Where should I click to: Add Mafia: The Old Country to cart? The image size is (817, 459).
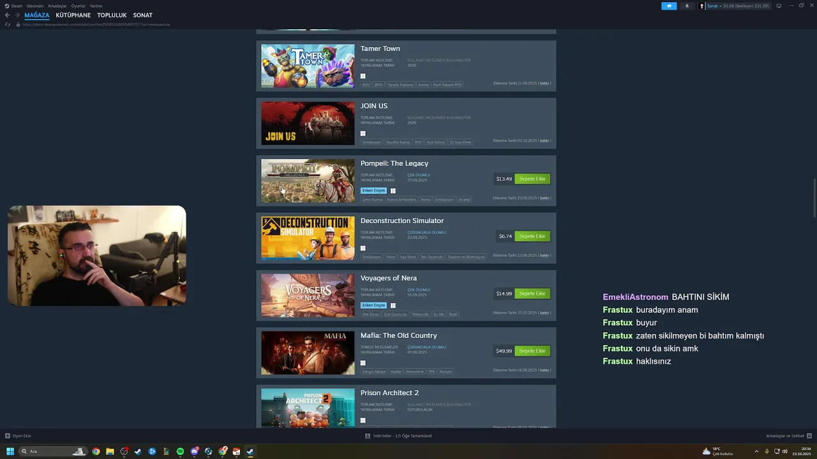[532, 351]
